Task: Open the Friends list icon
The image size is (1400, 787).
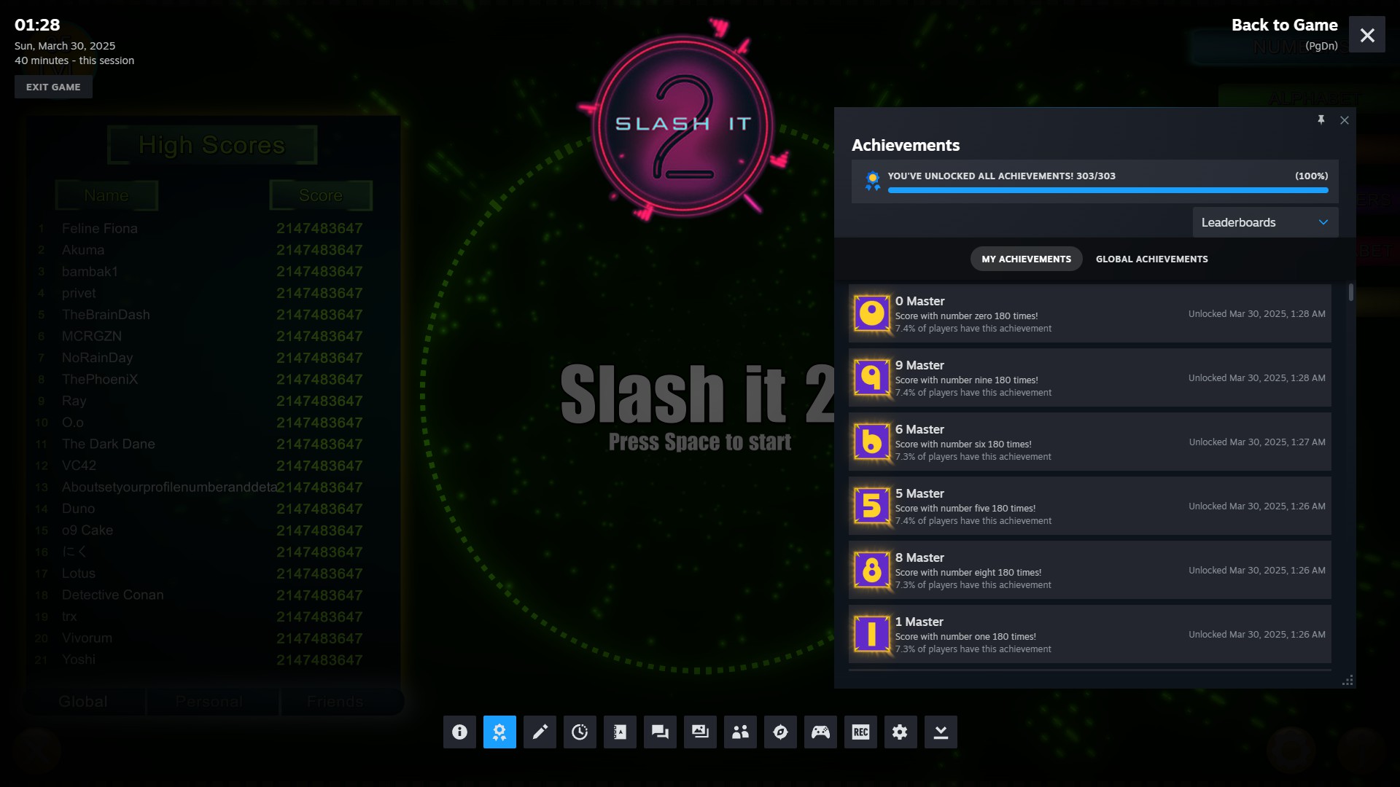Action: pyautogui.click(x=740, y=732)
